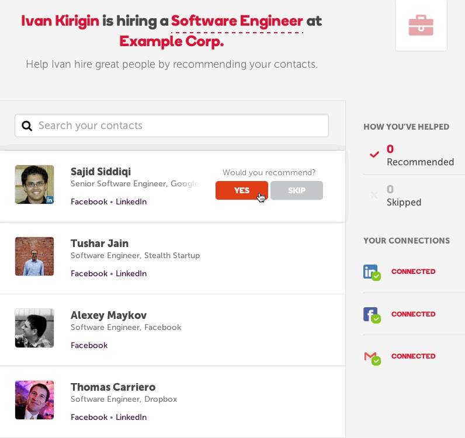Open Sajid Siddiqi's LinkedIn link
This screenshot has height=438, width=465.
[131, 201]
